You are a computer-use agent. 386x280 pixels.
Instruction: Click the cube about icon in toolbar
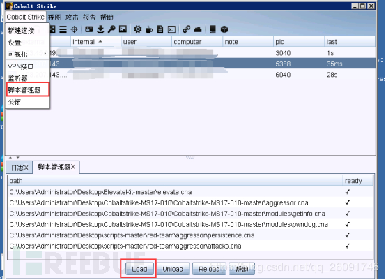[224, 29]
